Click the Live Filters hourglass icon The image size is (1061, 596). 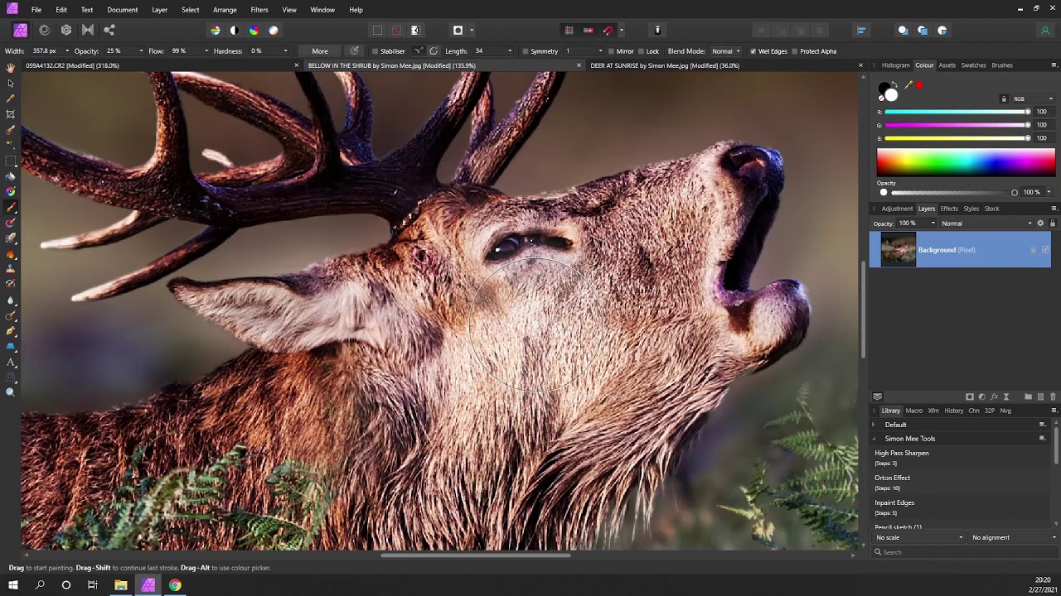(1006, 397)
